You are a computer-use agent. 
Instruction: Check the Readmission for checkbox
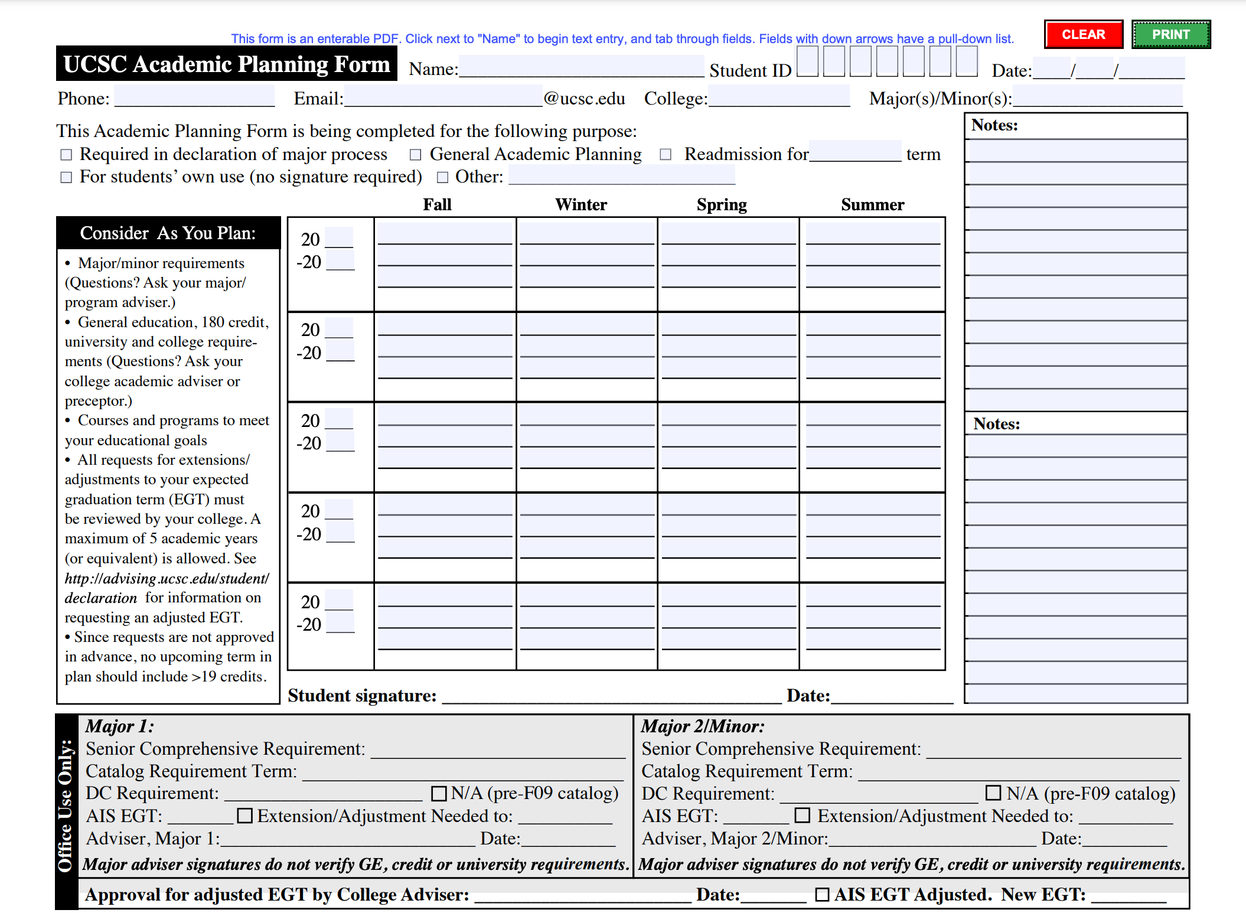point(666,155)
